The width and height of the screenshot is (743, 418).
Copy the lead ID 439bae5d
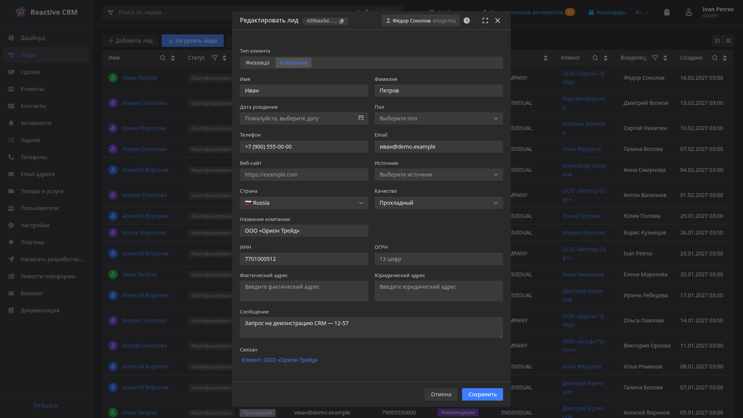tap(341, 21)
